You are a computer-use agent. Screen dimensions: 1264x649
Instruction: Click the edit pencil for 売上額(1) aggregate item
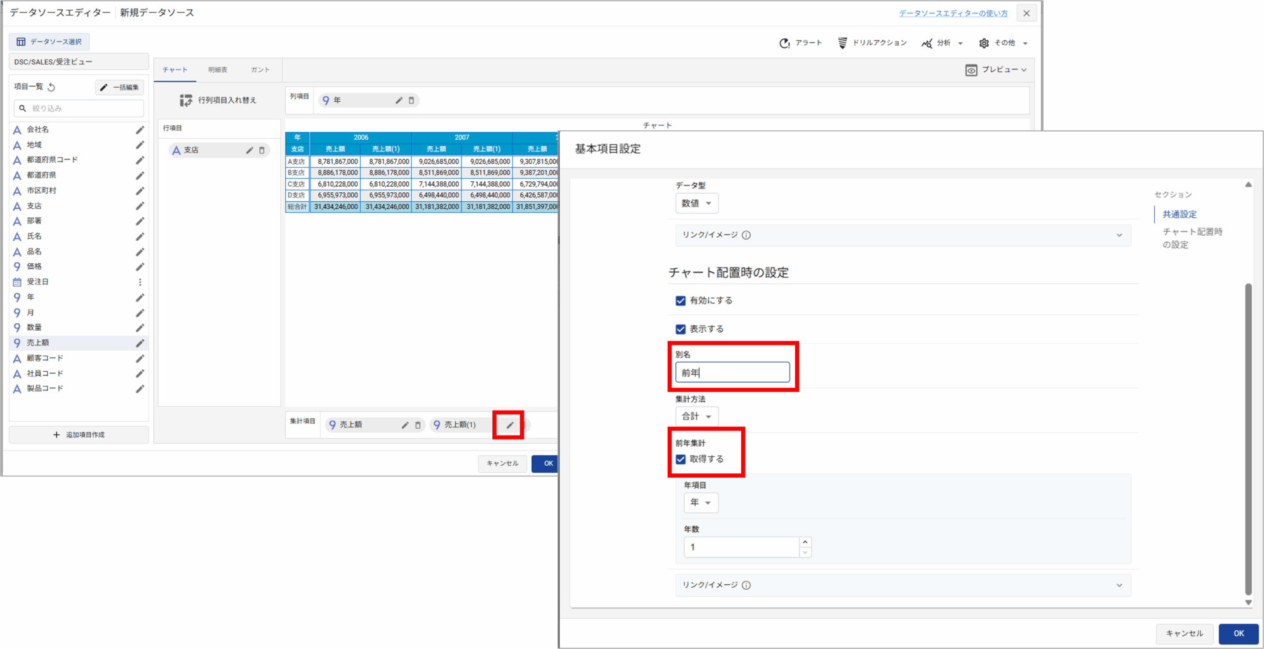tap(509, 425)
